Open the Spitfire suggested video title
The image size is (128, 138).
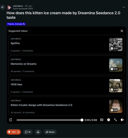pos(15,43)
